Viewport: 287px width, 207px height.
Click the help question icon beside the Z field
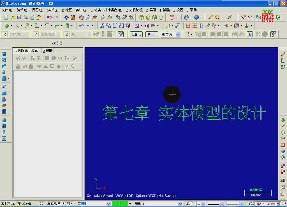click(x=121, y=34)
